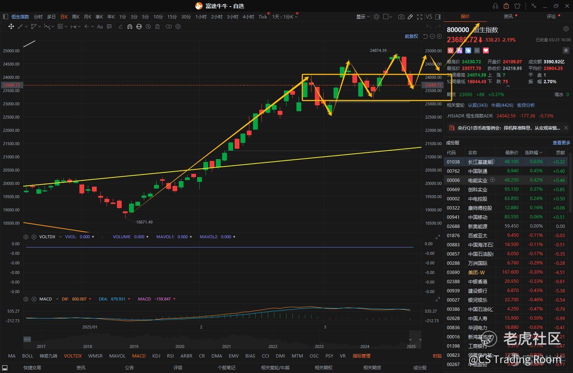This screenshot has height=373, width=573.
Task: Toggle the right sidebar panel
Action: [x=438, y=17]
